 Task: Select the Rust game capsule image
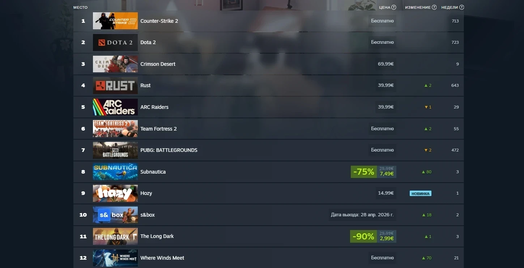click(115, 85)
